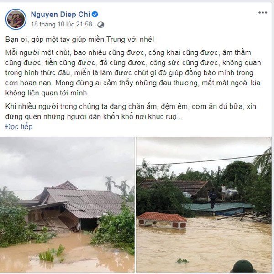Open the collapsed flooded house photo
The height and width of the screenshot is (274, 274).
(x=67, y=205)
